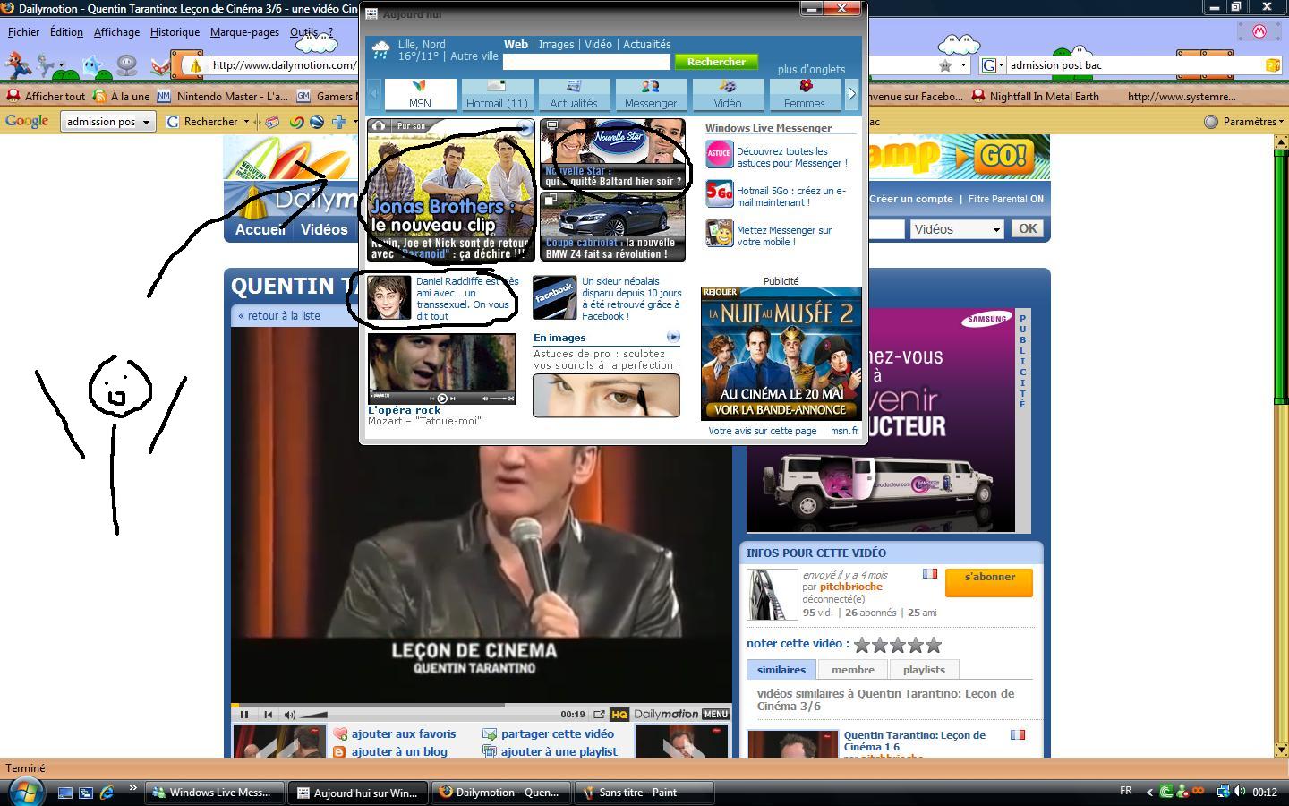
Task: Click Firefox search bar with 'admission post bac'
Action: point(1134,64)
